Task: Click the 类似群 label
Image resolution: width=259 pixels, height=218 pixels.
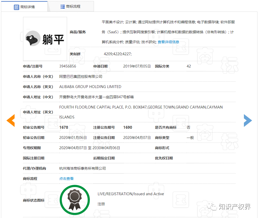Action: [75, 54]
